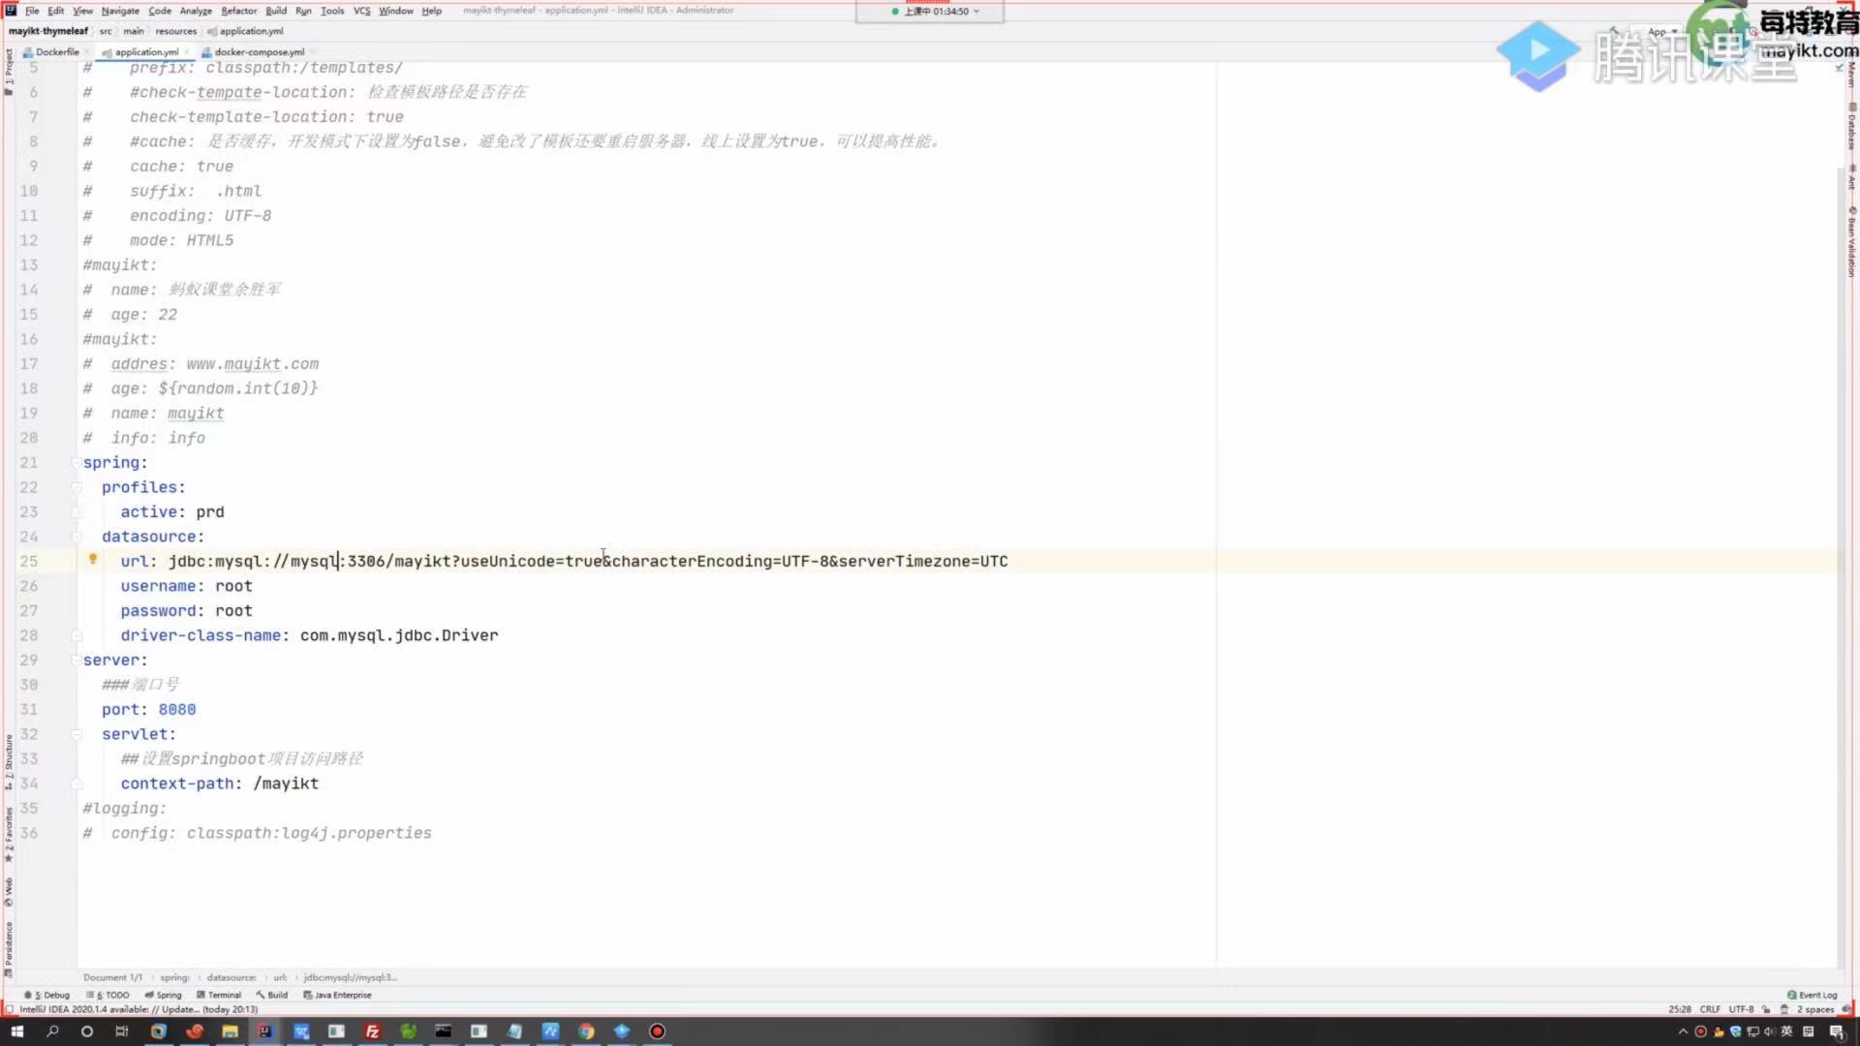The image size is (1860, 1046).
Task: Collapse the server block at line 29
Action: (x=76, y=661)
